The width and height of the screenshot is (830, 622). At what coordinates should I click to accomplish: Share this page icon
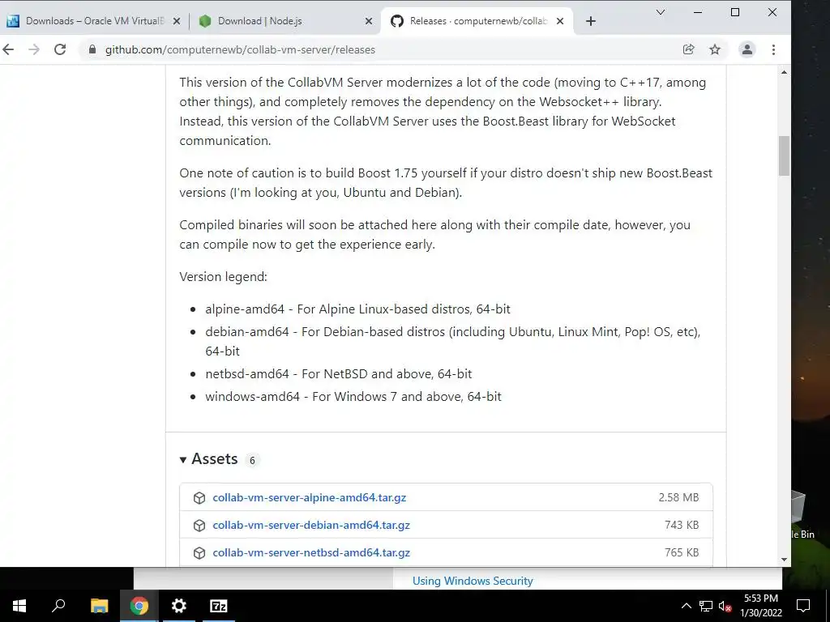coord(689,49)
